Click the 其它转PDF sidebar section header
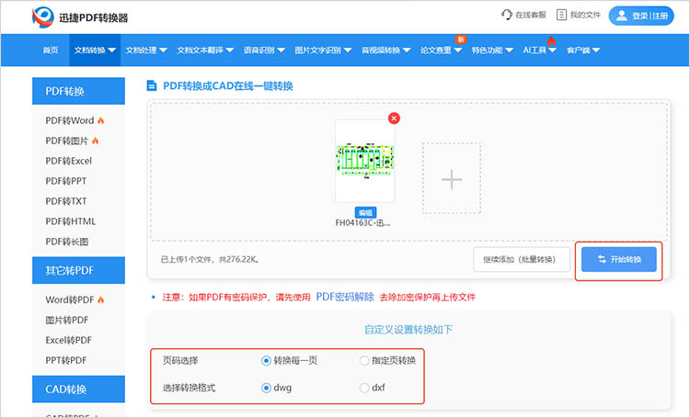 78,270
